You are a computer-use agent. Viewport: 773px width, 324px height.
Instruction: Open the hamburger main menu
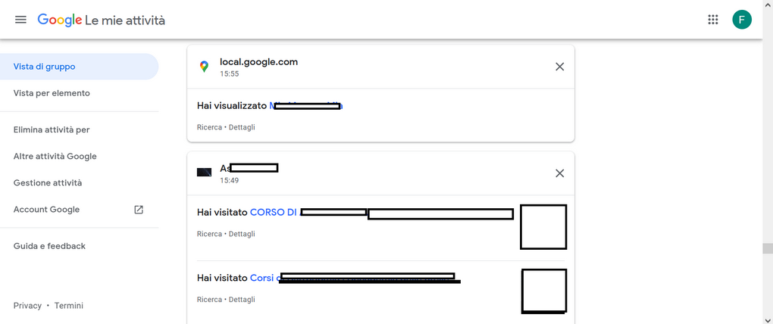coord(20,20)
